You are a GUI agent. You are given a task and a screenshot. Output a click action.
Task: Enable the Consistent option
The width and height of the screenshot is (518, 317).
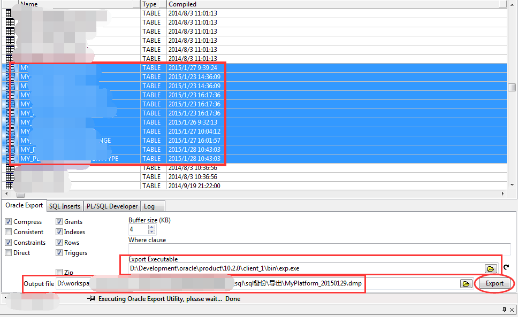pos(9,232)
